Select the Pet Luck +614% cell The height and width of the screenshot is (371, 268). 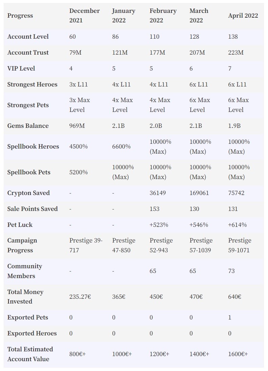[237, 225]
